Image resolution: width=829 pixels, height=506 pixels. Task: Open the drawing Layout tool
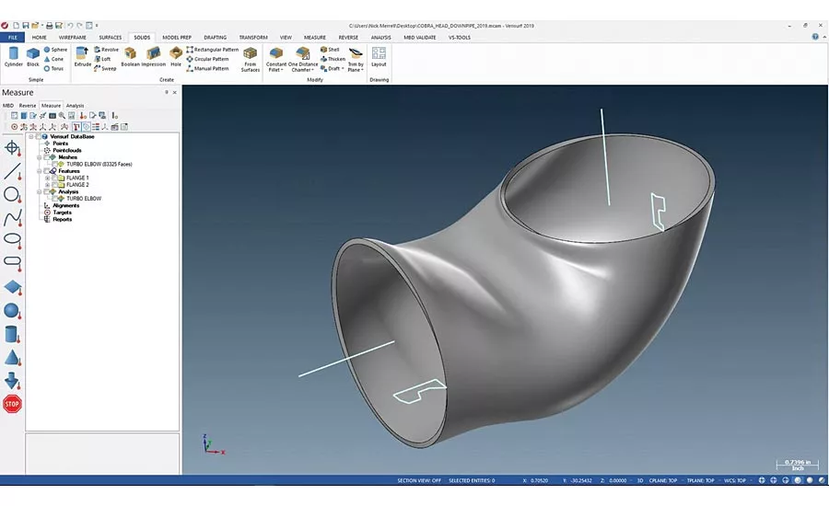pyautogui.click(x=379, y=57)
